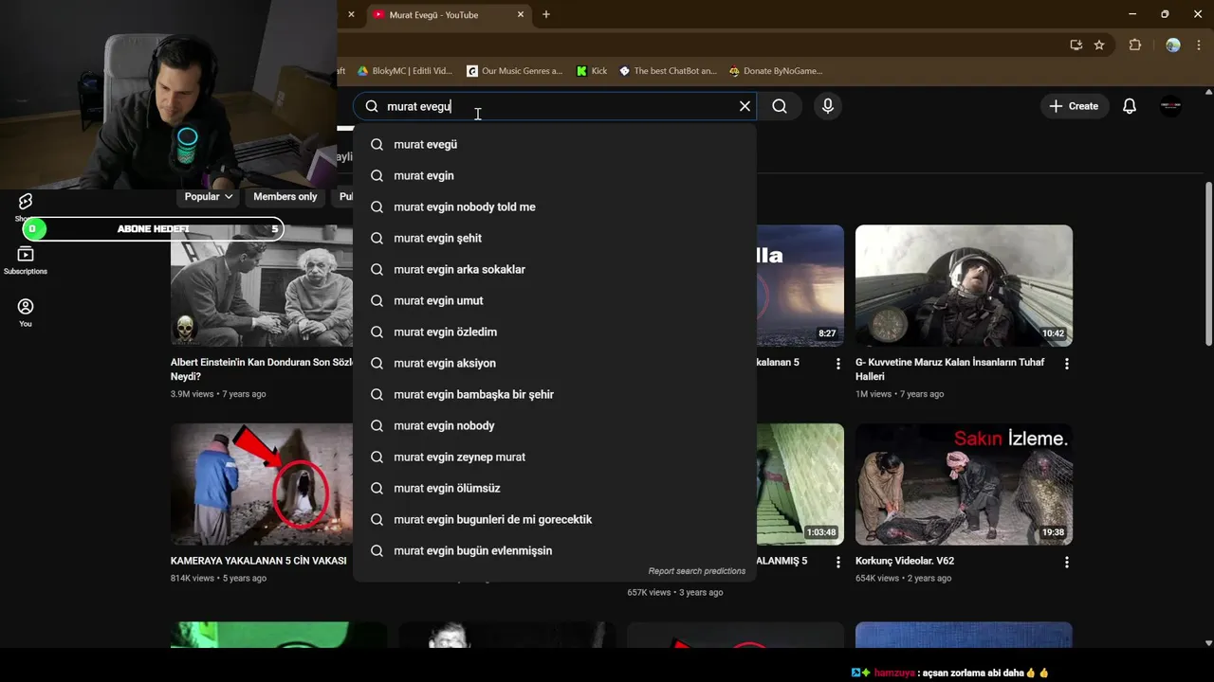Open the BlokyMC bookmark
Image resolution: width=1214 pixels, height=682 pixels.
click(405, 71)
